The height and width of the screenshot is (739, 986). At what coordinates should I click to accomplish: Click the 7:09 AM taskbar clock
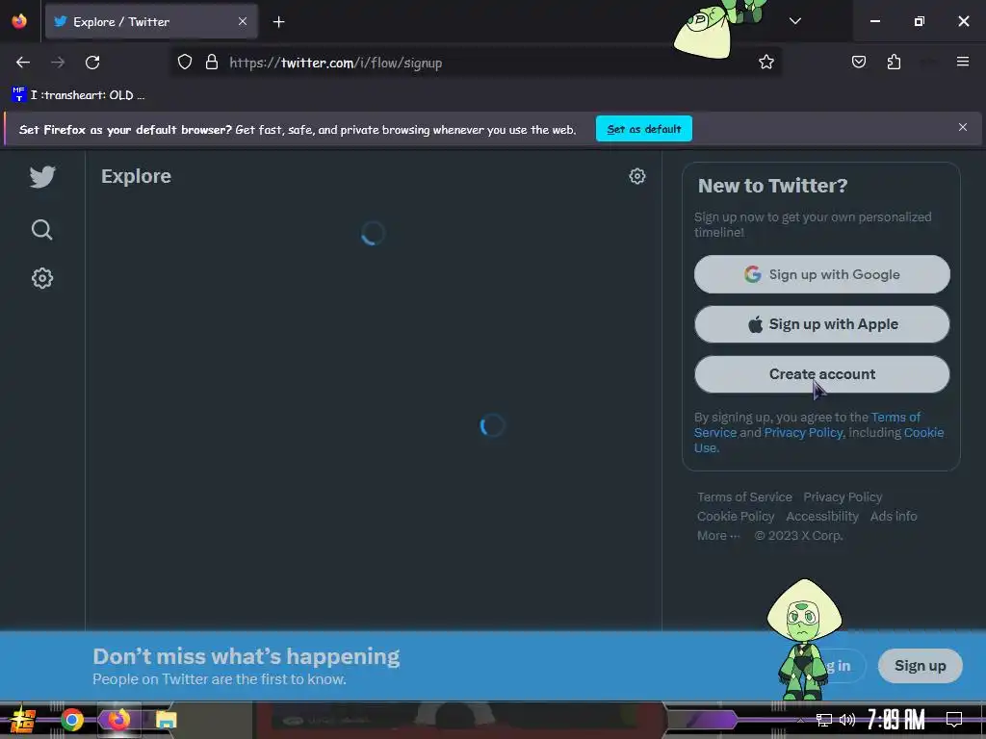[x=896, y=720]
